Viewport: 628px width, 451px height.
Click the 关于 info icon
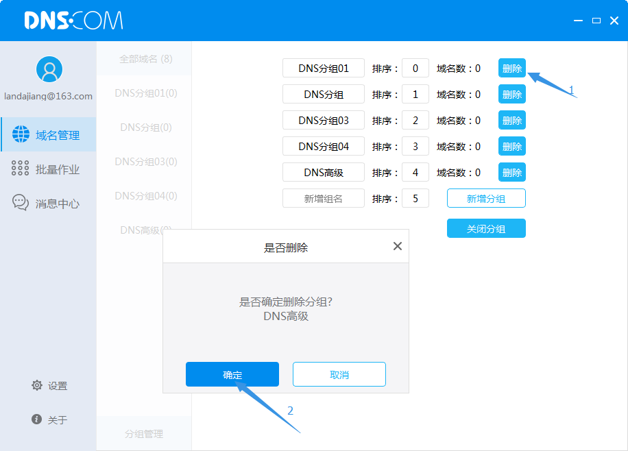tap(37, 419)
